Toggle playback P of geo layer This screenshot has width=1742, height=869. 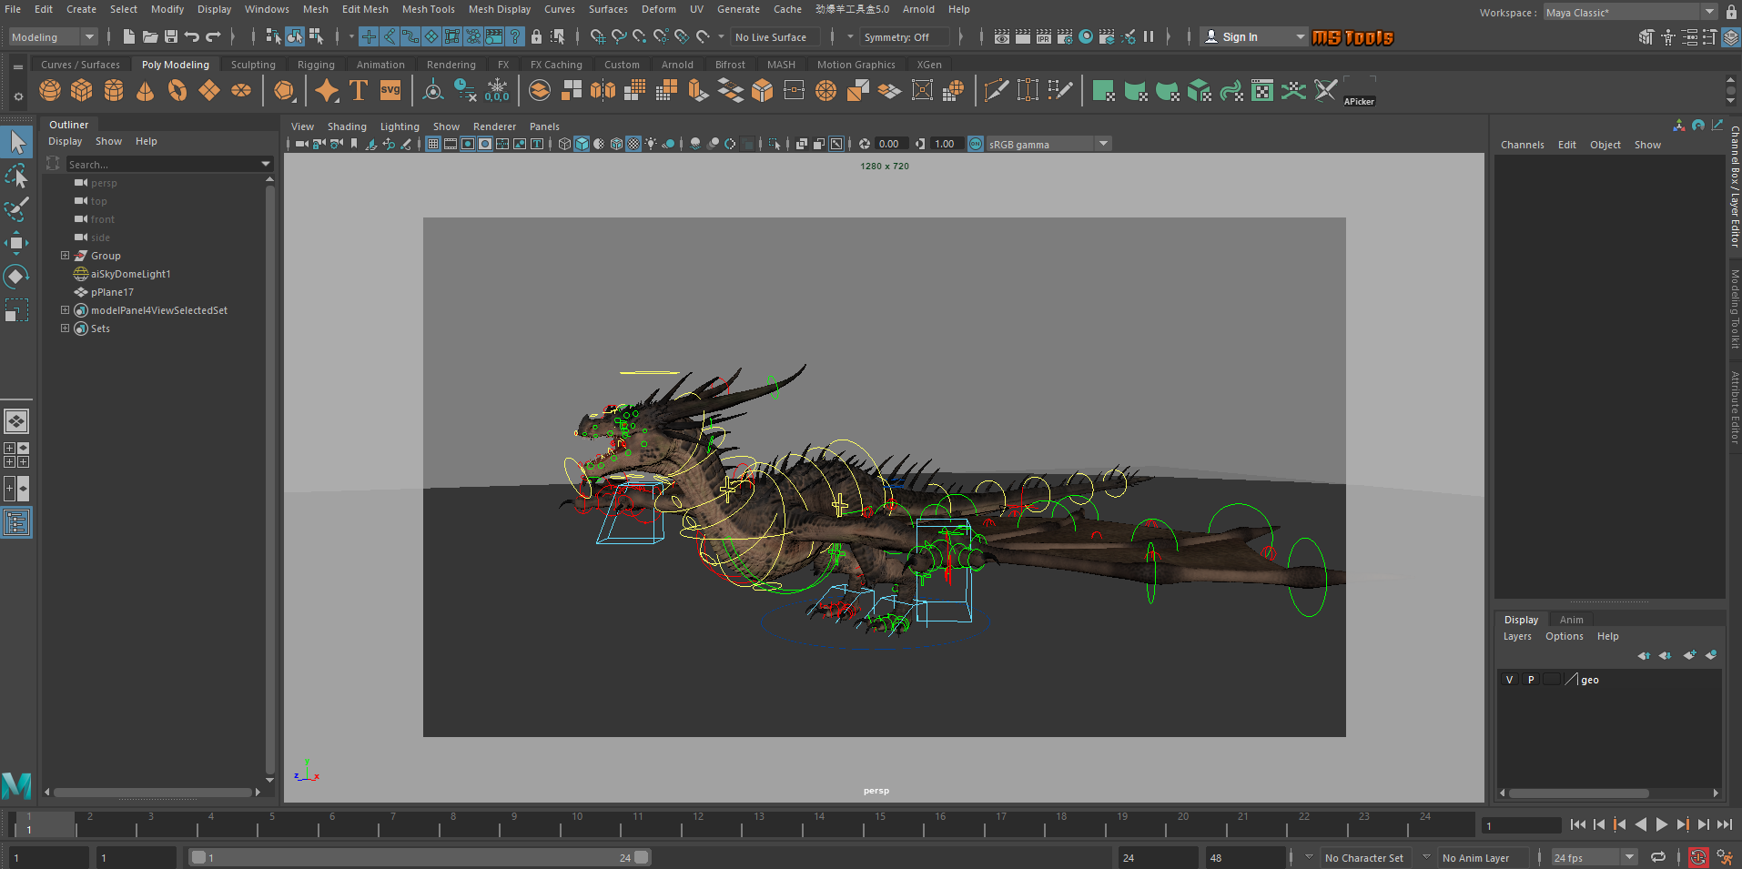pyautogui.click(x=1531, y=680)
